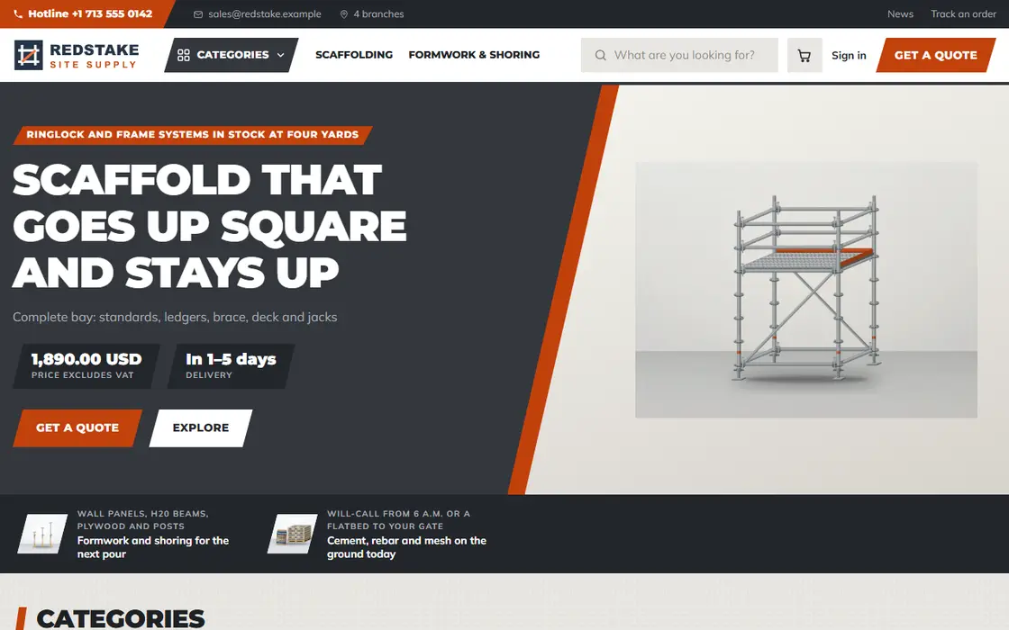Click the cement pallet thumbnail
Screen dimensions: 1009x630
point(293,534)
